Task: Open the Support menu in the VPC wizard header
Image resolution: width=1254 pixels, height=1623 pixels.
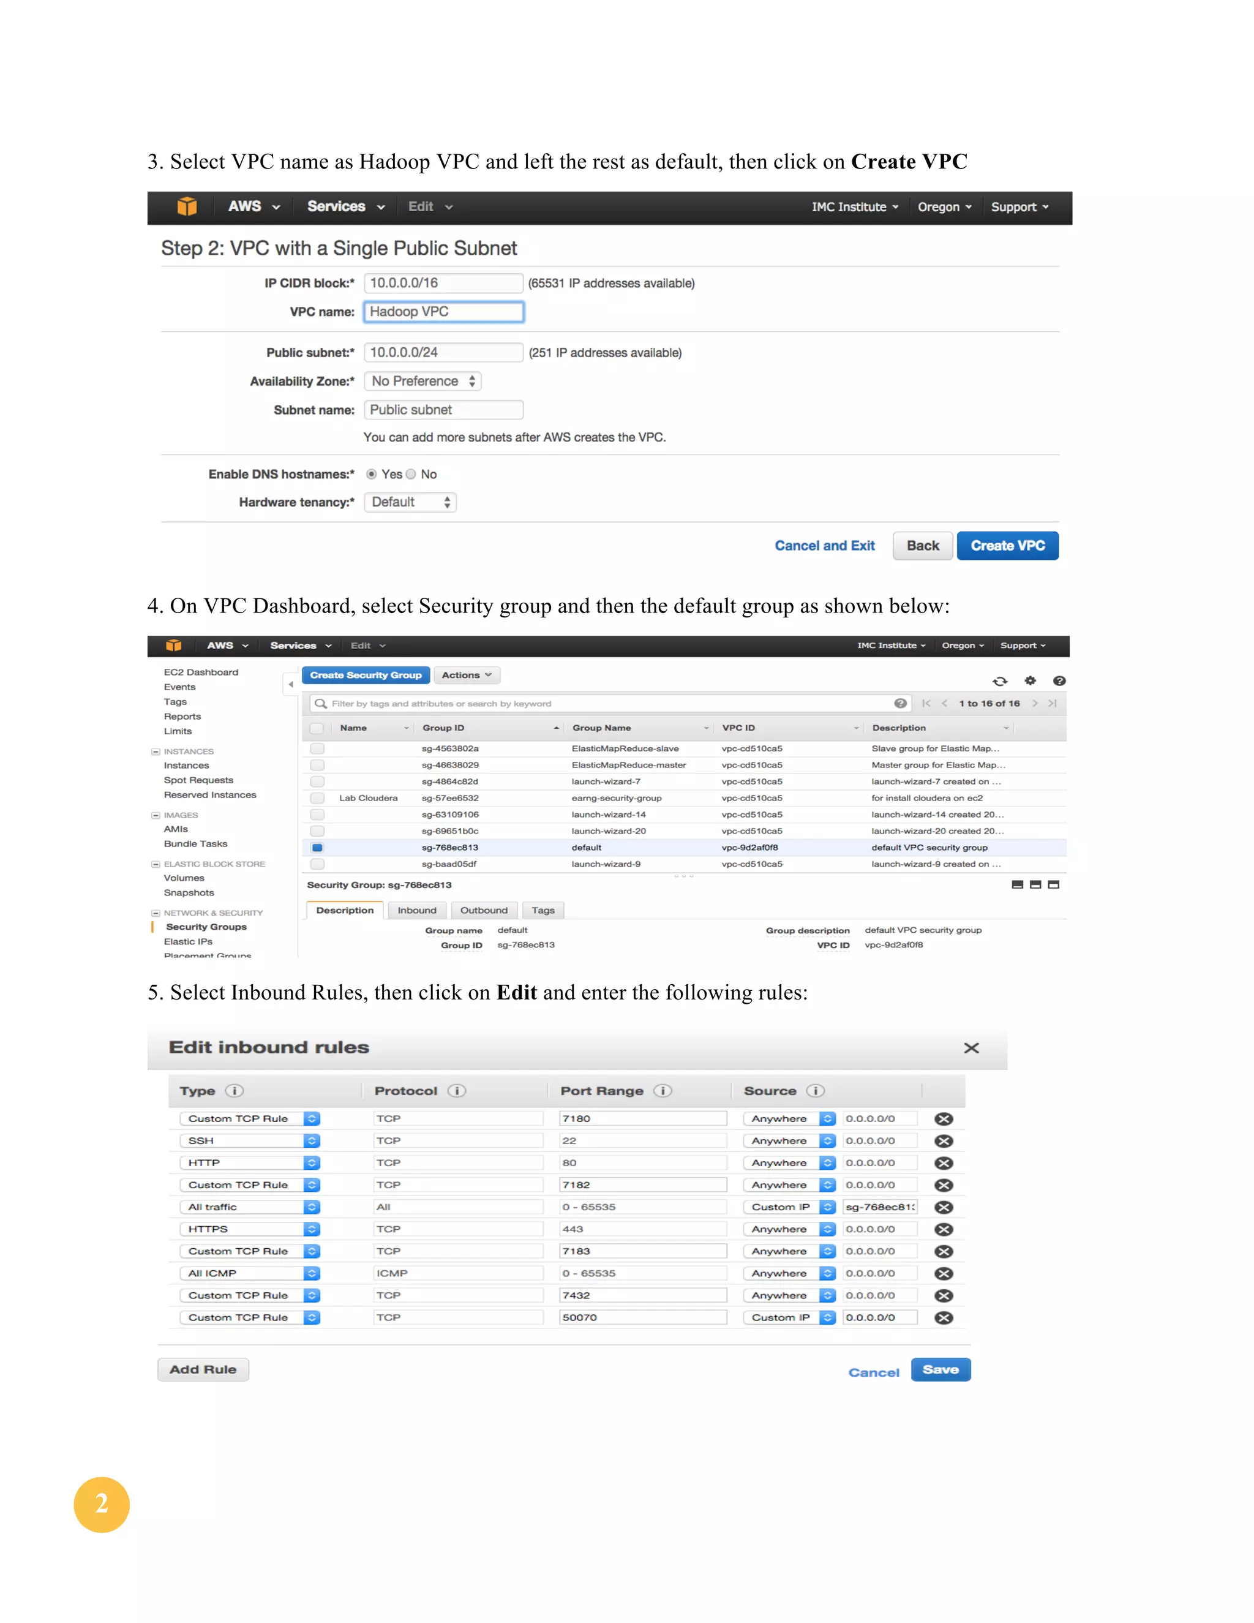Action: [1020, 208]
